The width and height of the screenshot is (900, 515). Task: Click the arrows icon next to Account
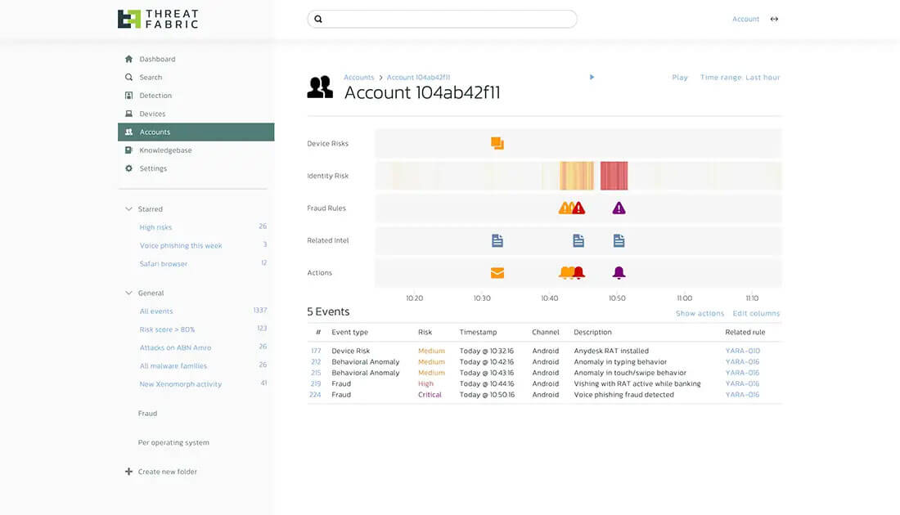[774, 19]
